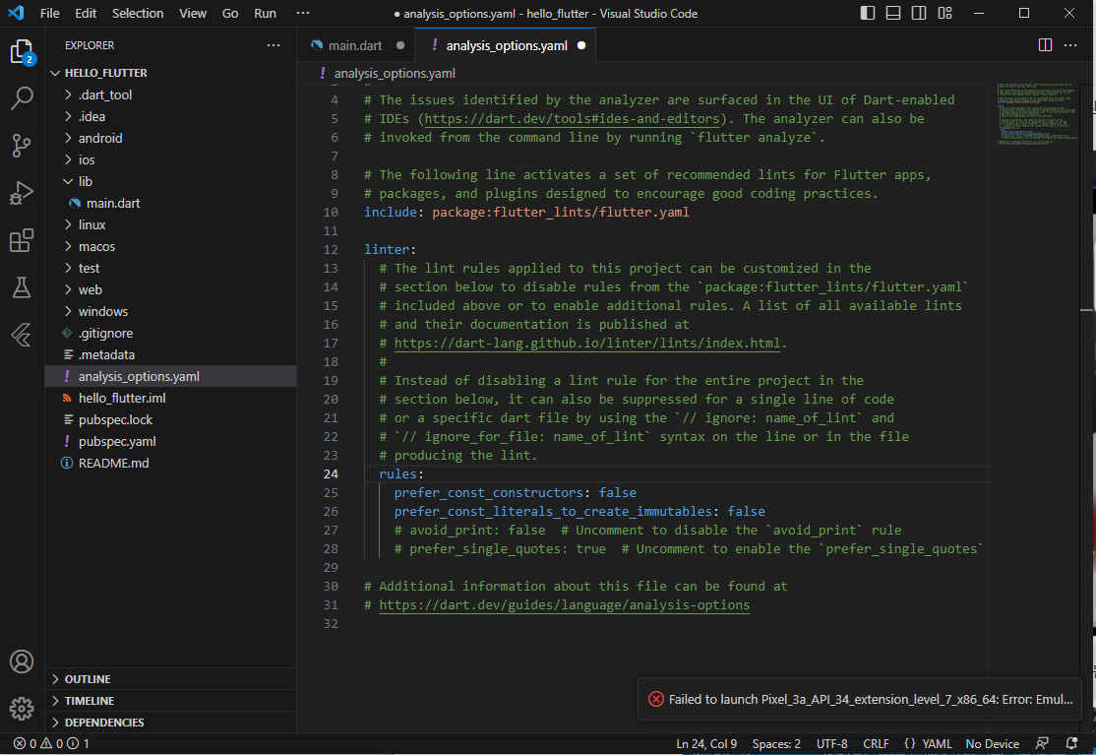Click the editor minimap preview
Screen dimensions: 1096x755
(x=1037, y=113)
